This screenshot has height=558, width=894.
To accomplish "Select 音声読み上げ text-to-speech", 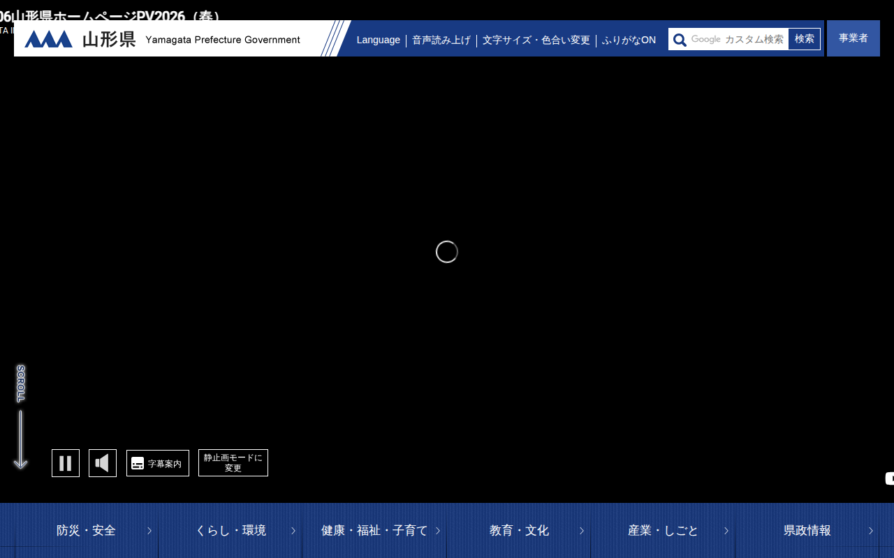I will pos(441,40).
